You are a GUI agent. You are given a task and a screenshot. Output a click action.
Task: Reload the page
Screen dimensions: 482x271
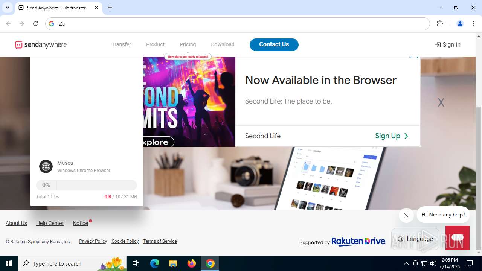[x=35, y=24]
